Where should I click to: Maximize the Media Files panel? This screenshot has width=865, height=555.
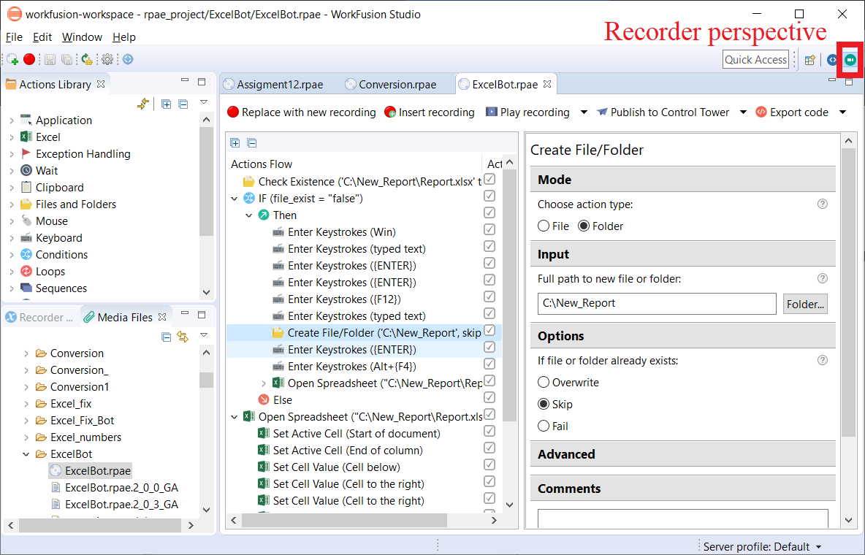202,315
